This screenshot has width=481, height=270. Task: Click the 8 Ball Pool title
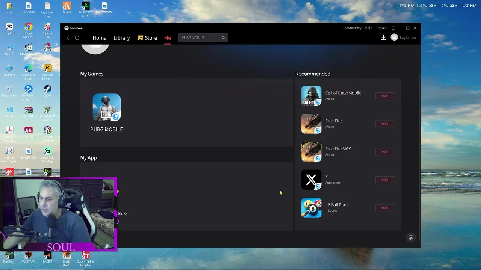[x=337, y=205]
